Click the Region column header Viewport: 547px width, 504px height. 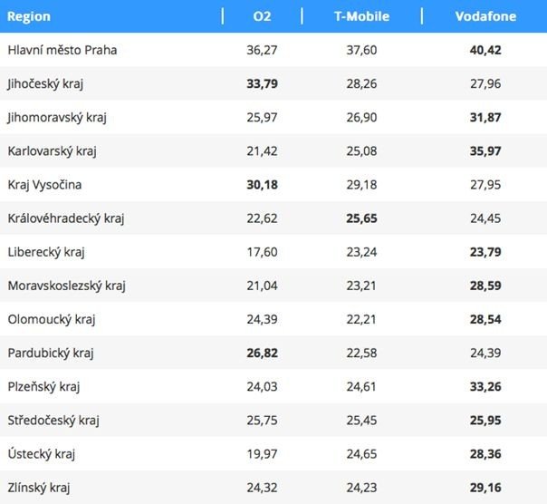(x=29, y=16)
